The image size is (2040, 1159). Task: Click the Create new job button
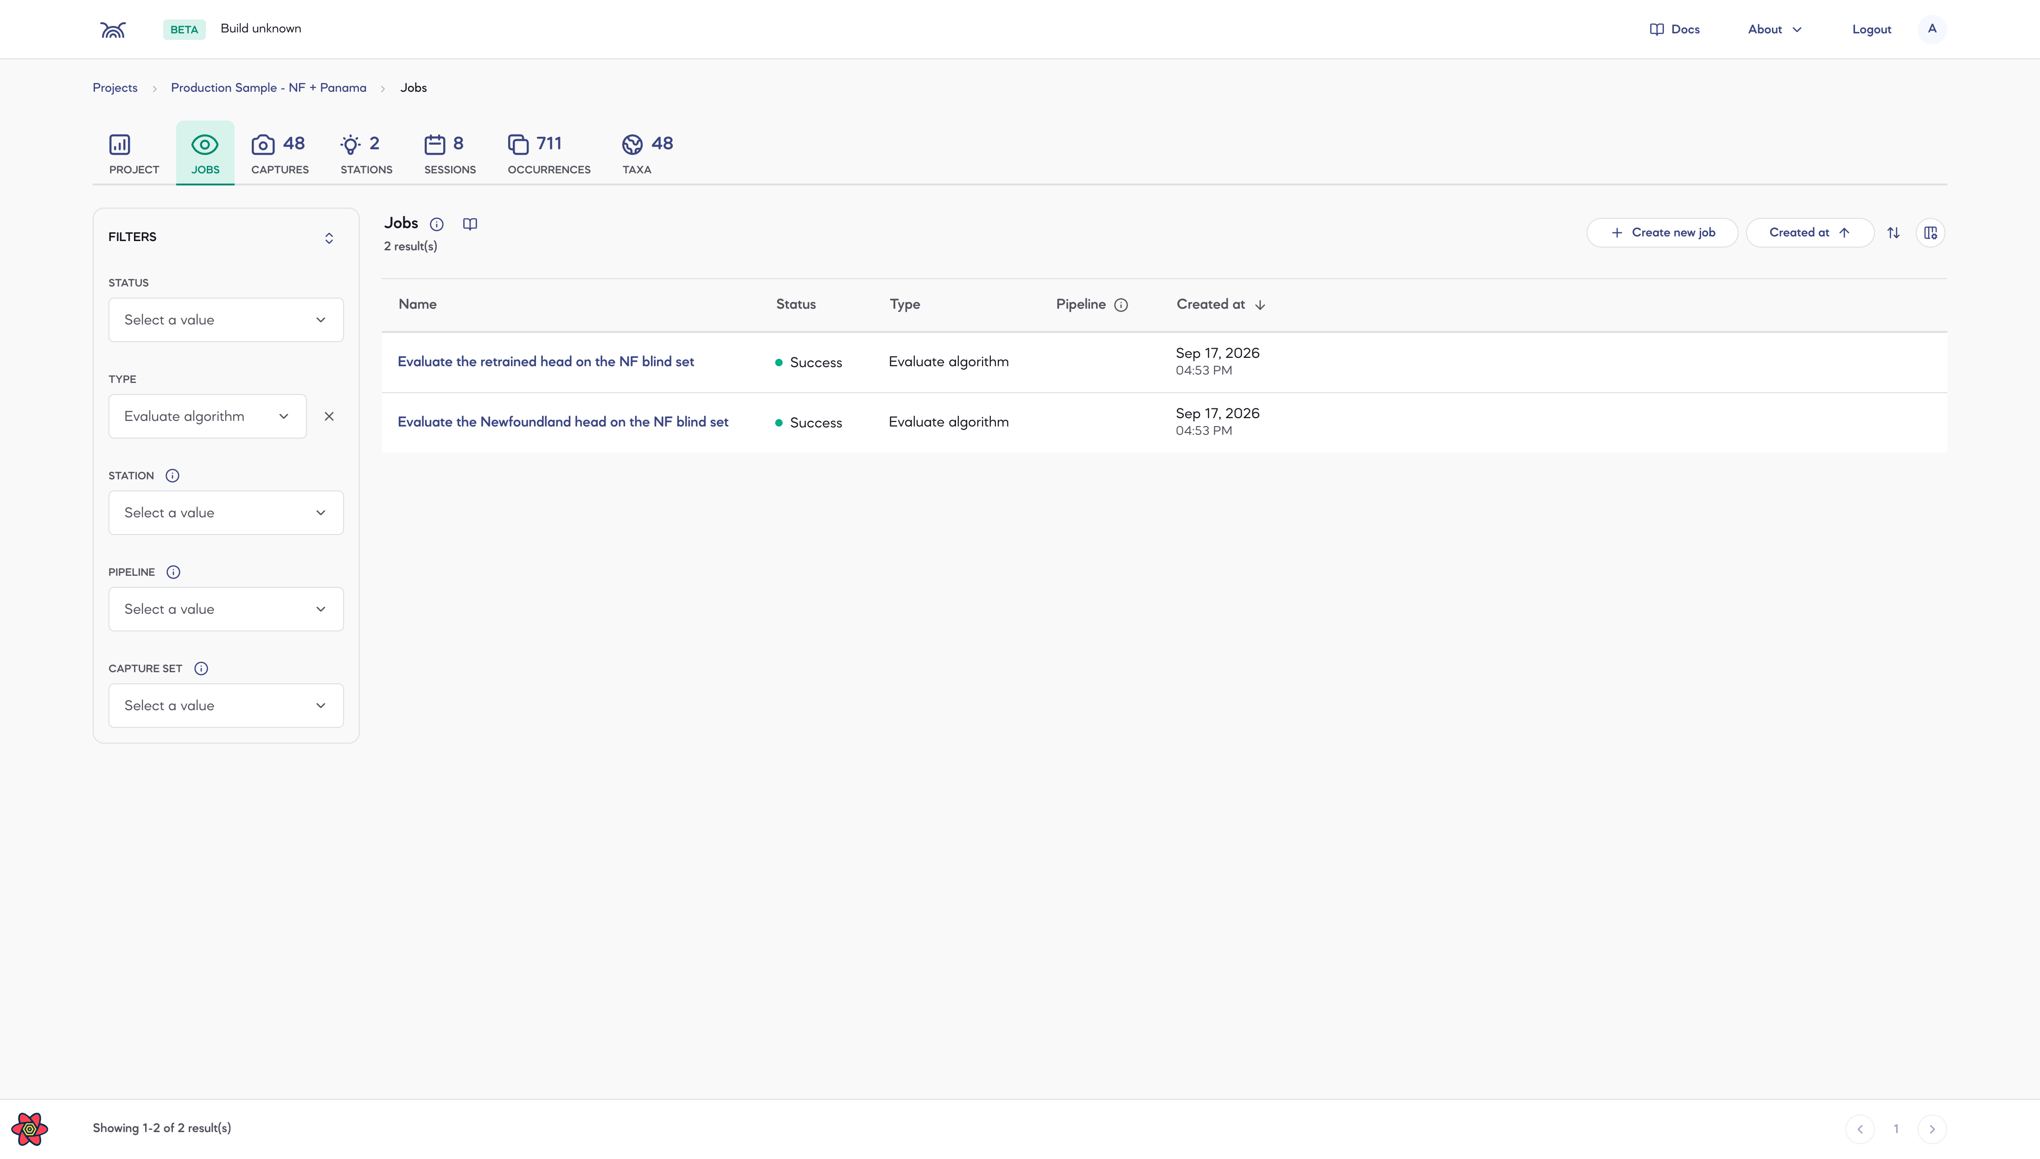1662,232
